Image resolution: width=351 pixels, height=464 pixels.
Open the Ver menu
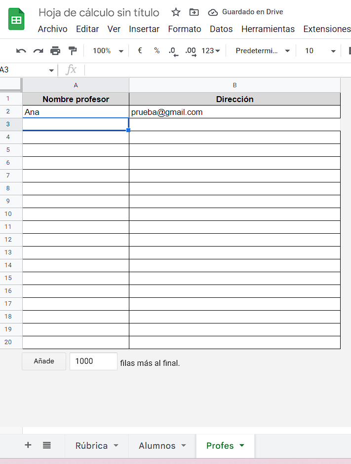pyautogui.click(x=114, y=29)
